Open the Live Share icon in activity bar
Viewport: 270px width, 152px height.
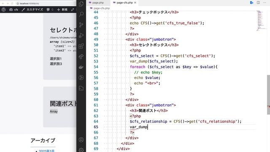coord(81,57)
